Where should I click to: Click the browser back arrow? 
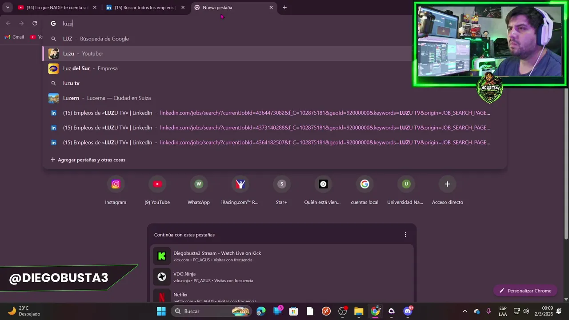coord(8,23)
